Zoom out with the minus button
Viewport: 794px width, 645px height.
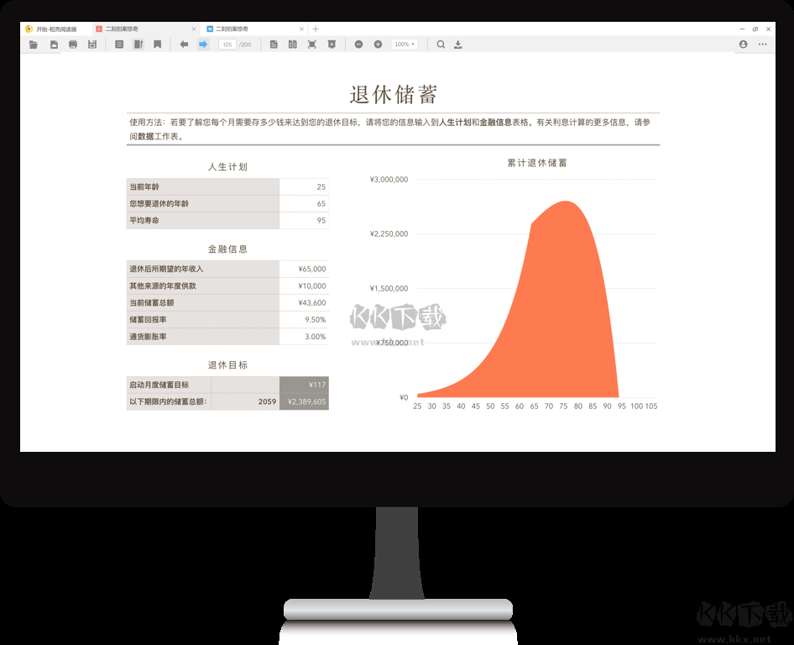click(x=358, y=45)
